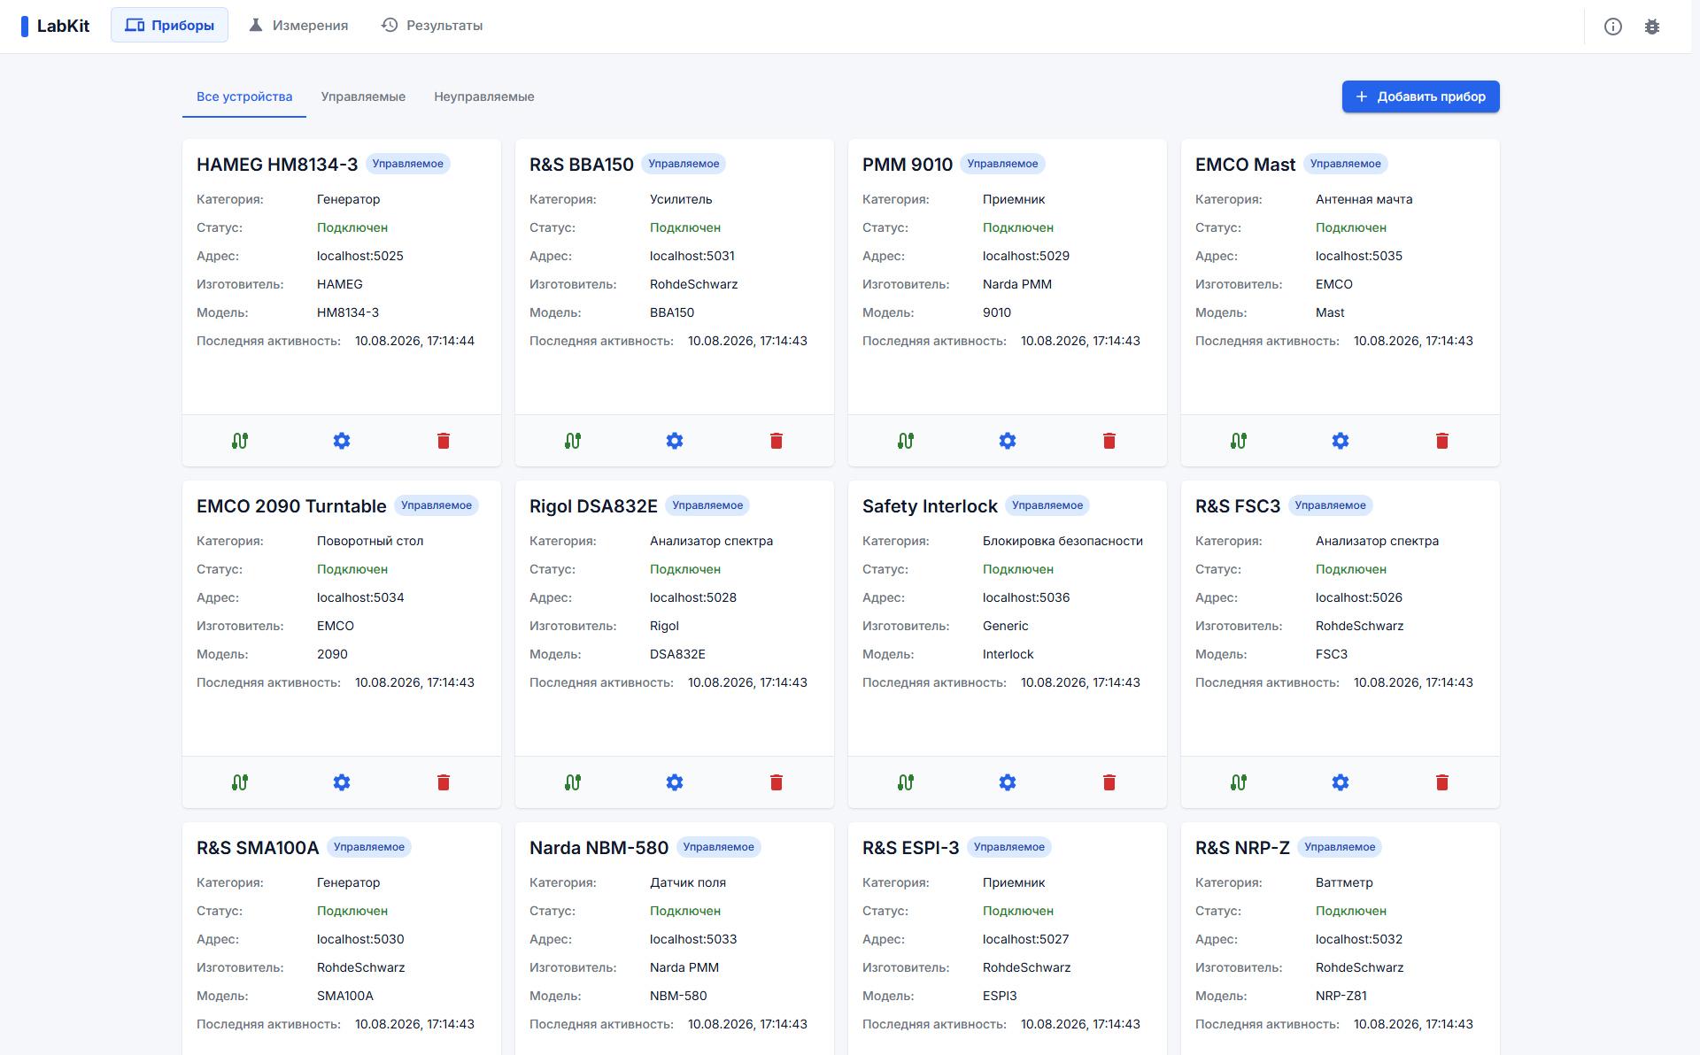
Task: Open settings gear for Safety Interlock
Action: coord(1008,782)
